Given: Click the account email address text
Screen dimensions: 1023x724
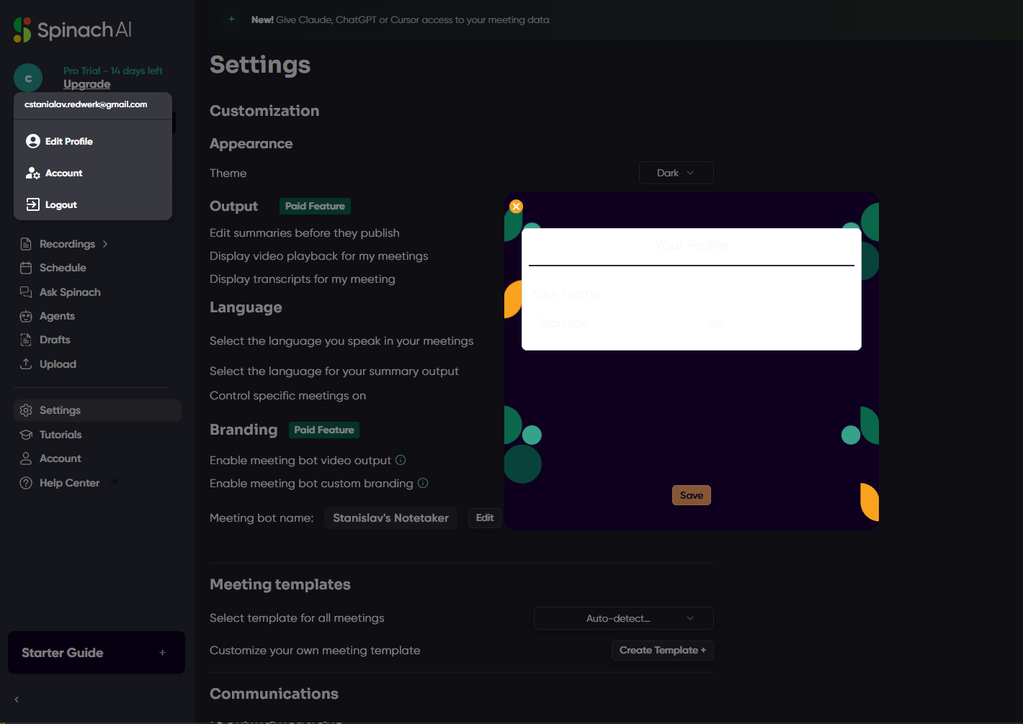Looking at the screenshot, I should [x=86, y=104].
